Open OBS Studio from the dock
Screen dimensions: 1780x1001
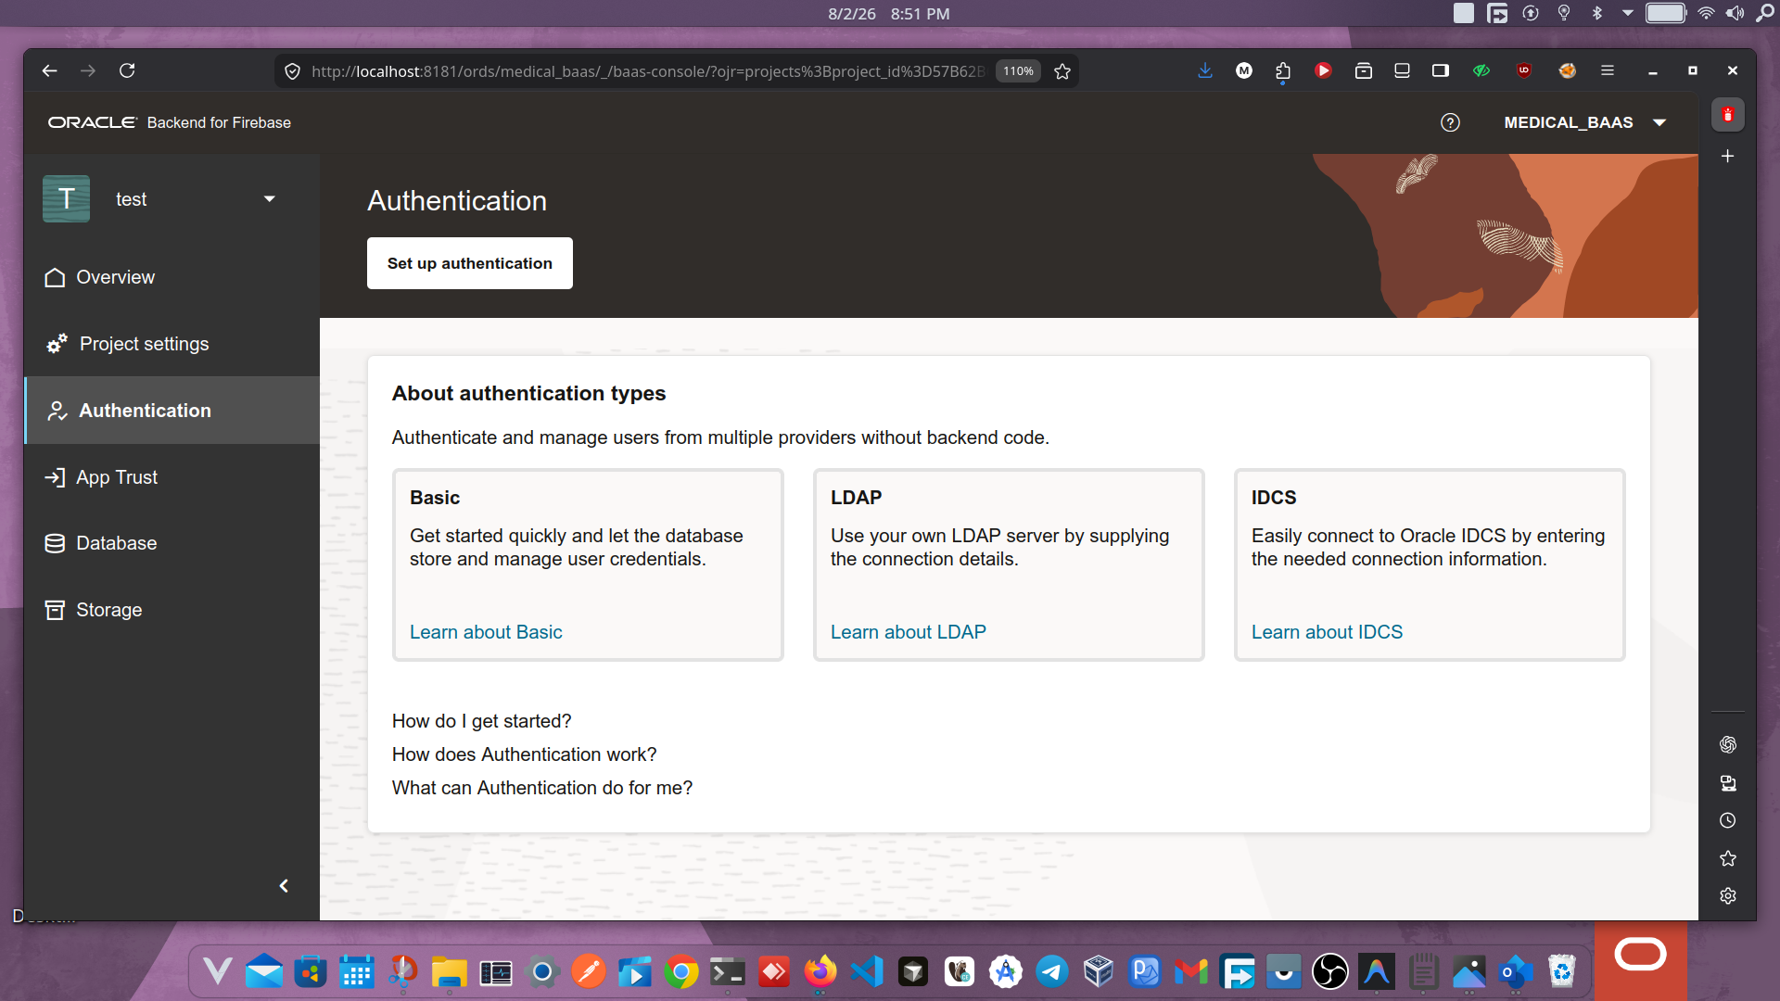pos(1330,972)
